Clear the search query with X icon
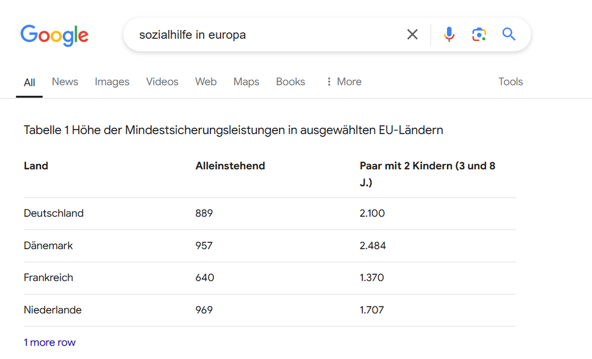Screen dimensions: 592x359 412,34
